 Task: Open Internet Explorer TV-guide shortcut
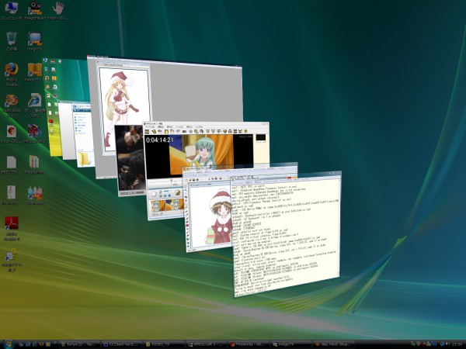point(35,105)
